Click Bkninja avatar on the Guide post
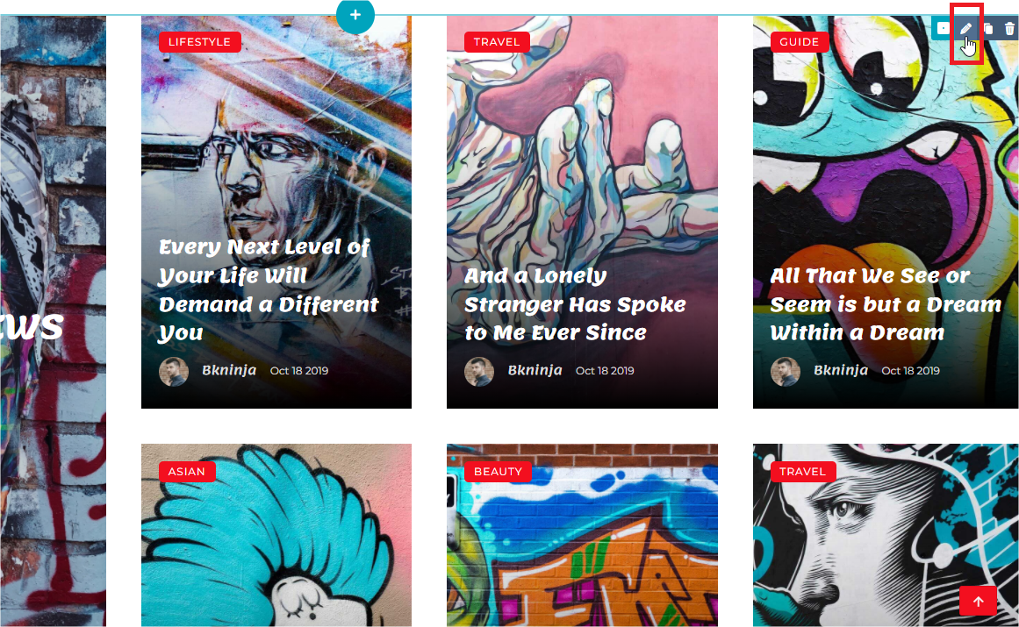The image size is (1019, 627). [785, 371]
